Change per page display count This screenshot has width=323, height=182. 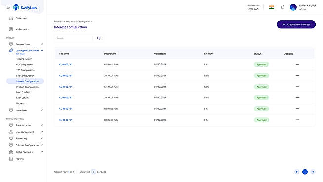93,172
